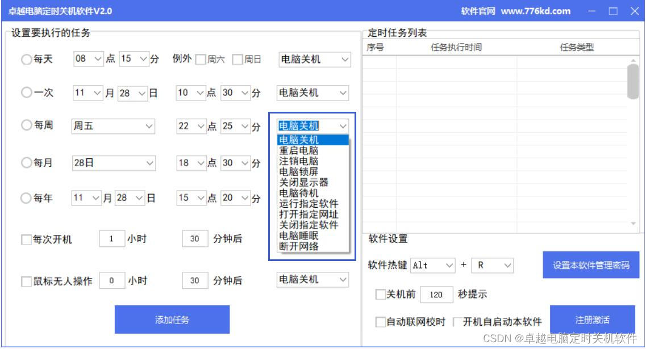Screen dimensions: 646x349
Task: Tick the 周日 exception checkbox
Action: tap(237, 60)
